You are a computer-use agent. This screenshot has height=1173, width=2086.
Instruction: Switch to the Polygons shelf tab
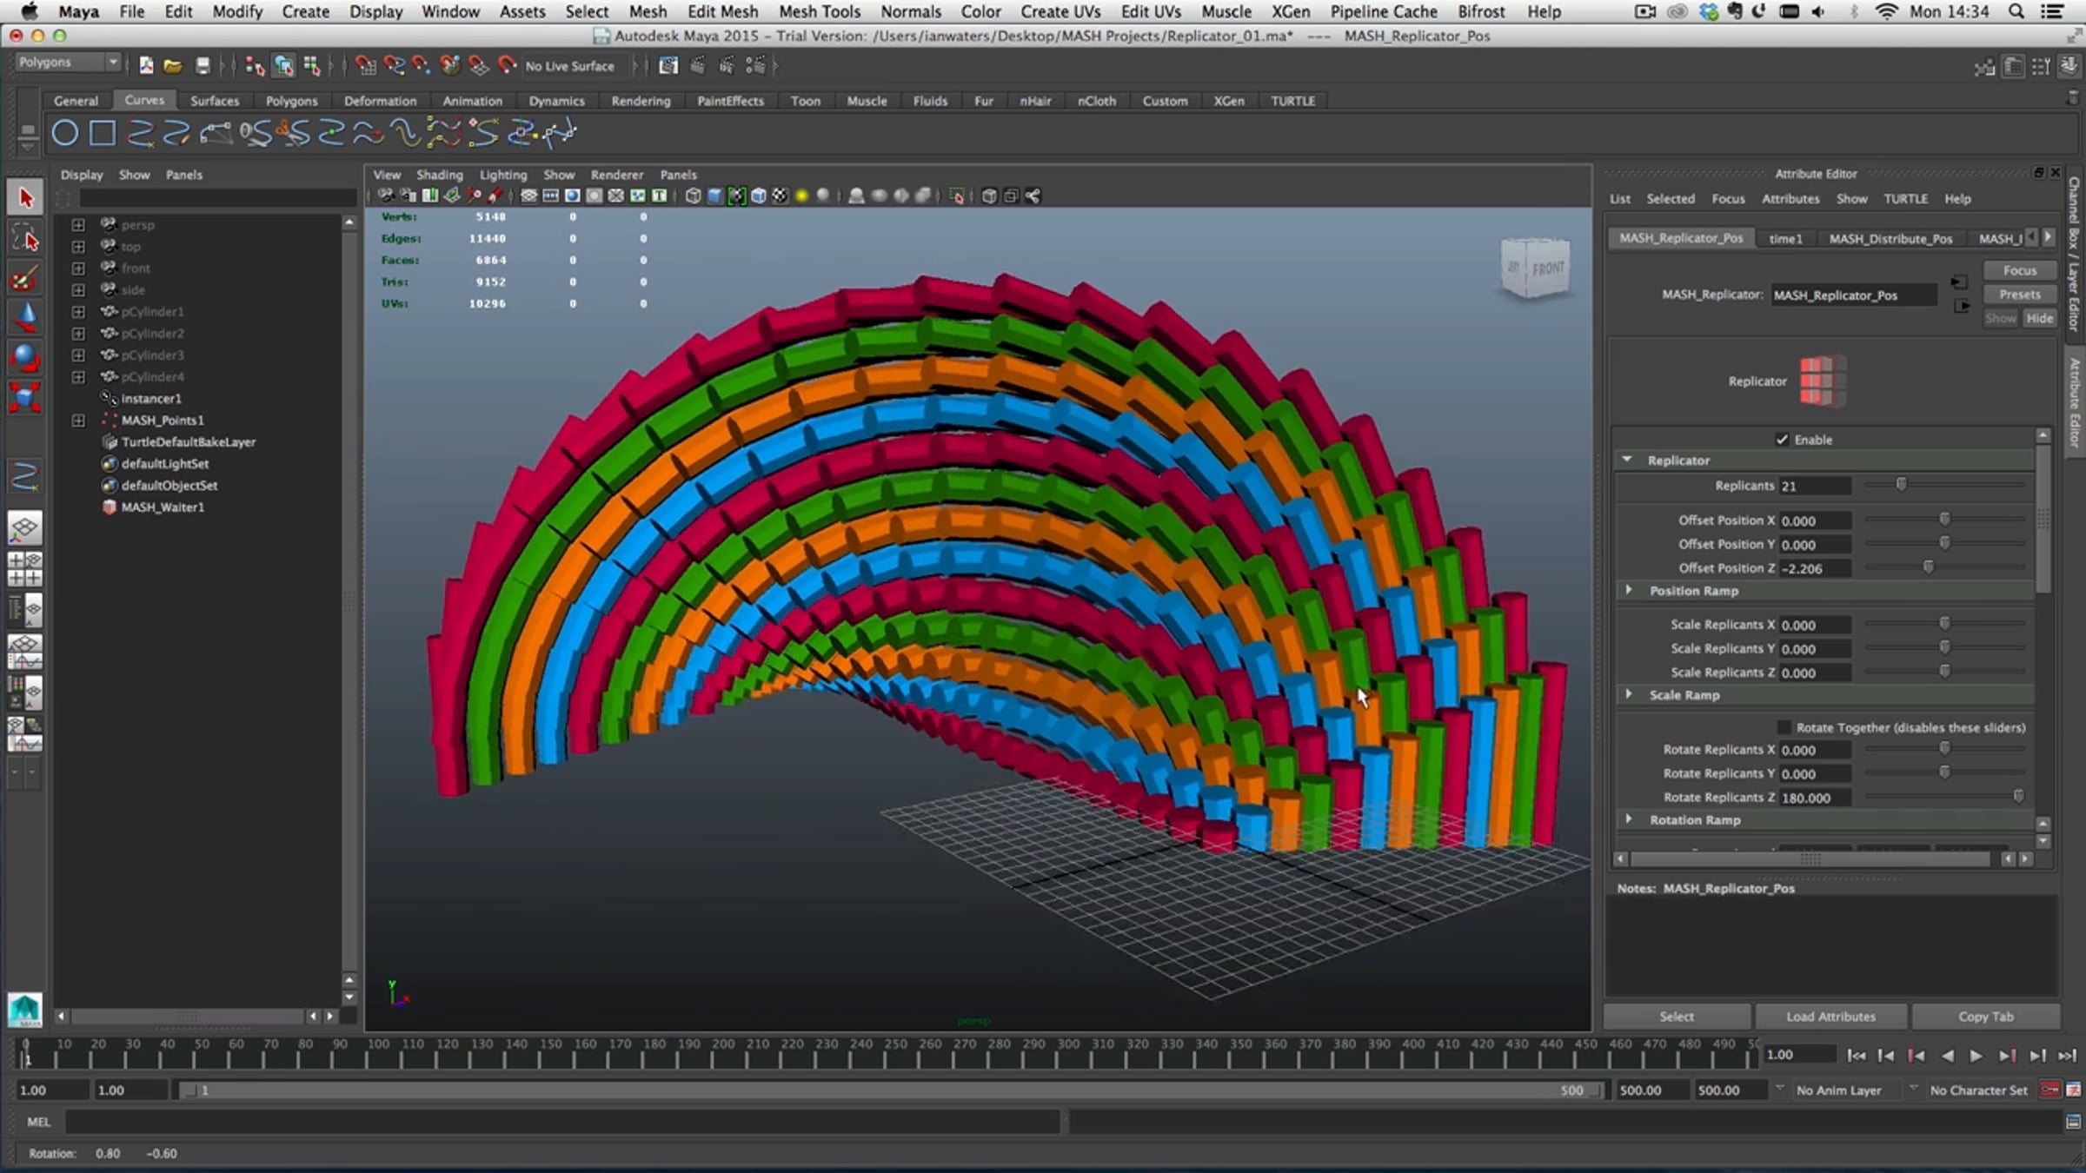coord(291,101)
